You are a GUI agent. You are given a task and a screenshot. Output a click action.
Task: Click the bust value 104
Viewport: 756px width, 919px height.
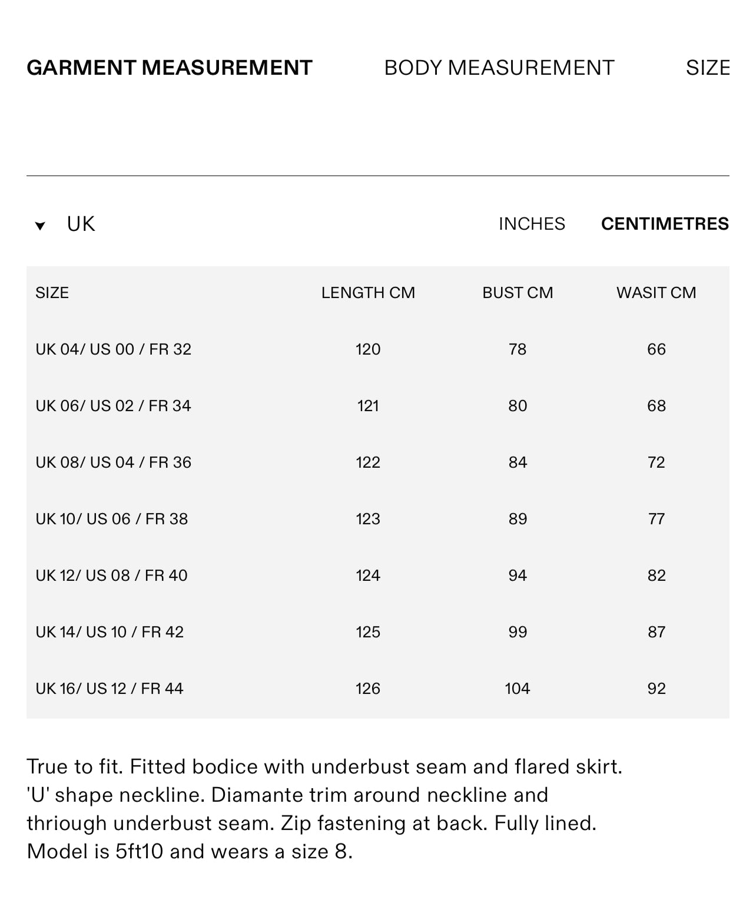[518, 689]
